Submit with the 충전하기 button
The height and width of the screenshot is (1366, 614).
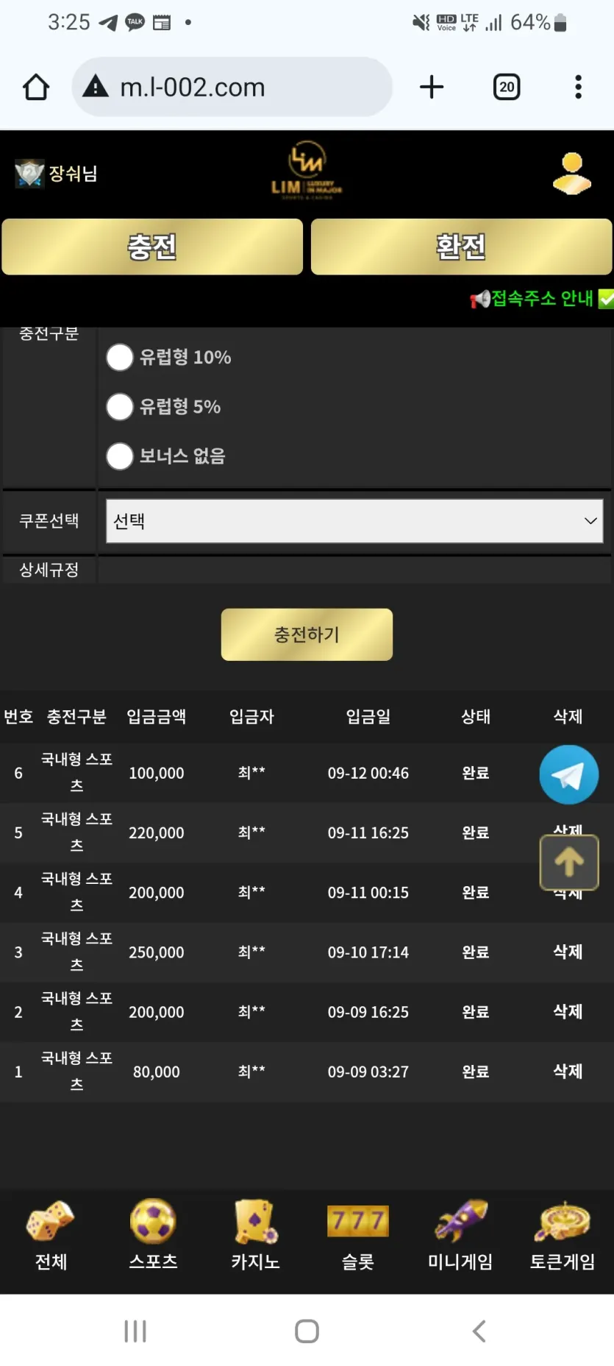[x=307, y=634]
